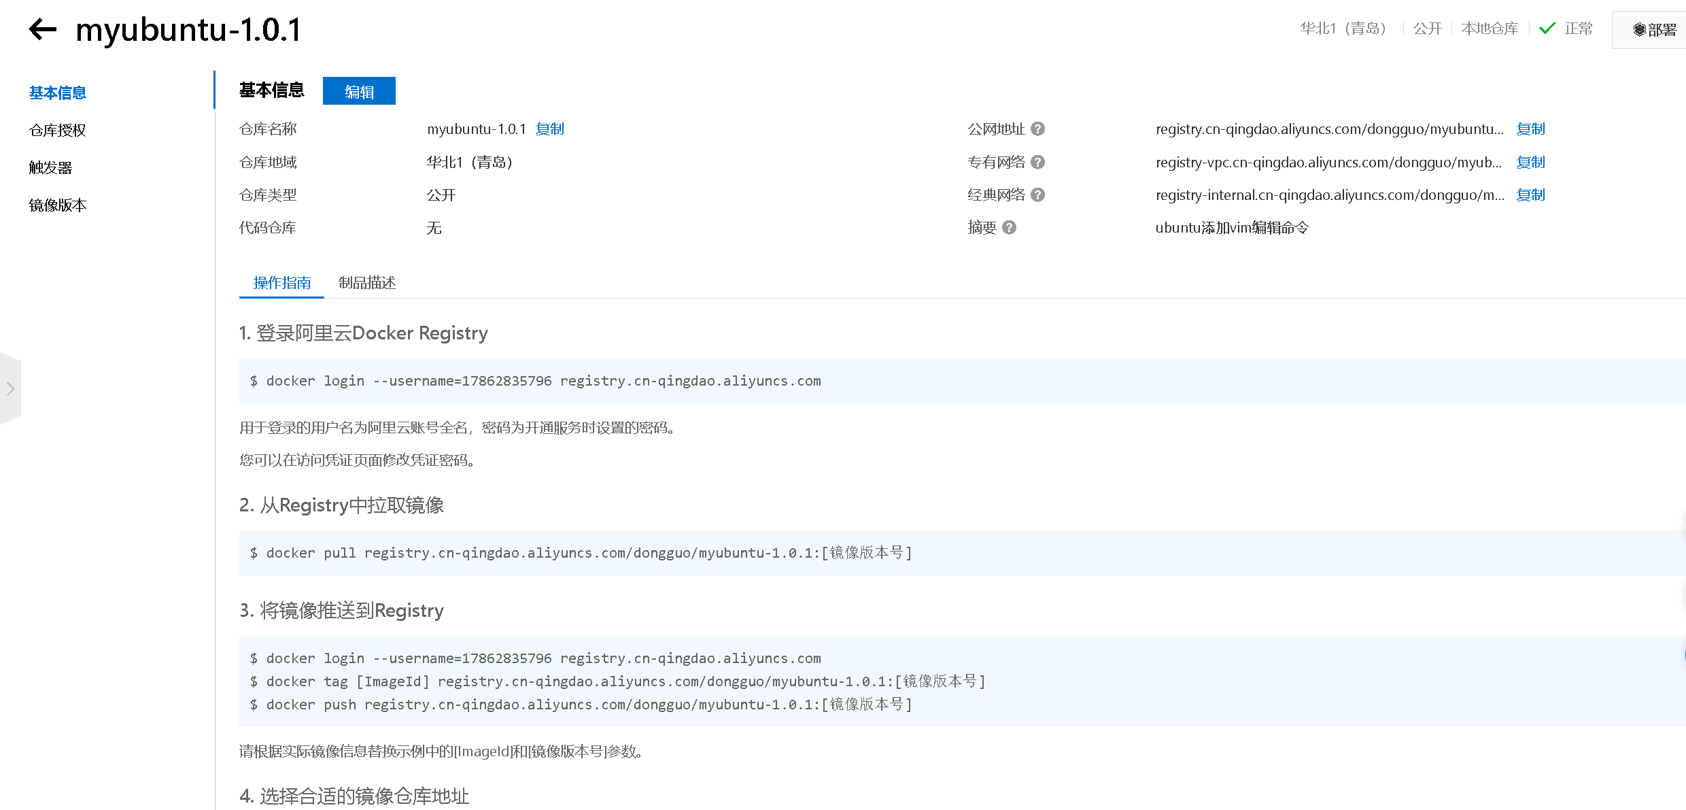Click the help icon next to 经典网络

click(x=1037, y=195)
